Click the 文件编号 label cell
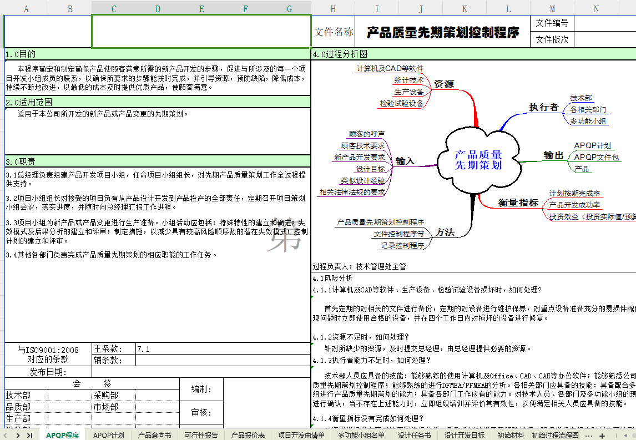Screen dimensions: 636x440 pyautogui.click(x=552, y=23)
